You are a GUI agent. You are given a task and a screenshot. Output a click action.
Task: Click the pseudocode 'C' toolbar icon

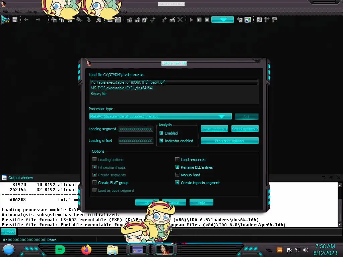(x=240, y=20)
